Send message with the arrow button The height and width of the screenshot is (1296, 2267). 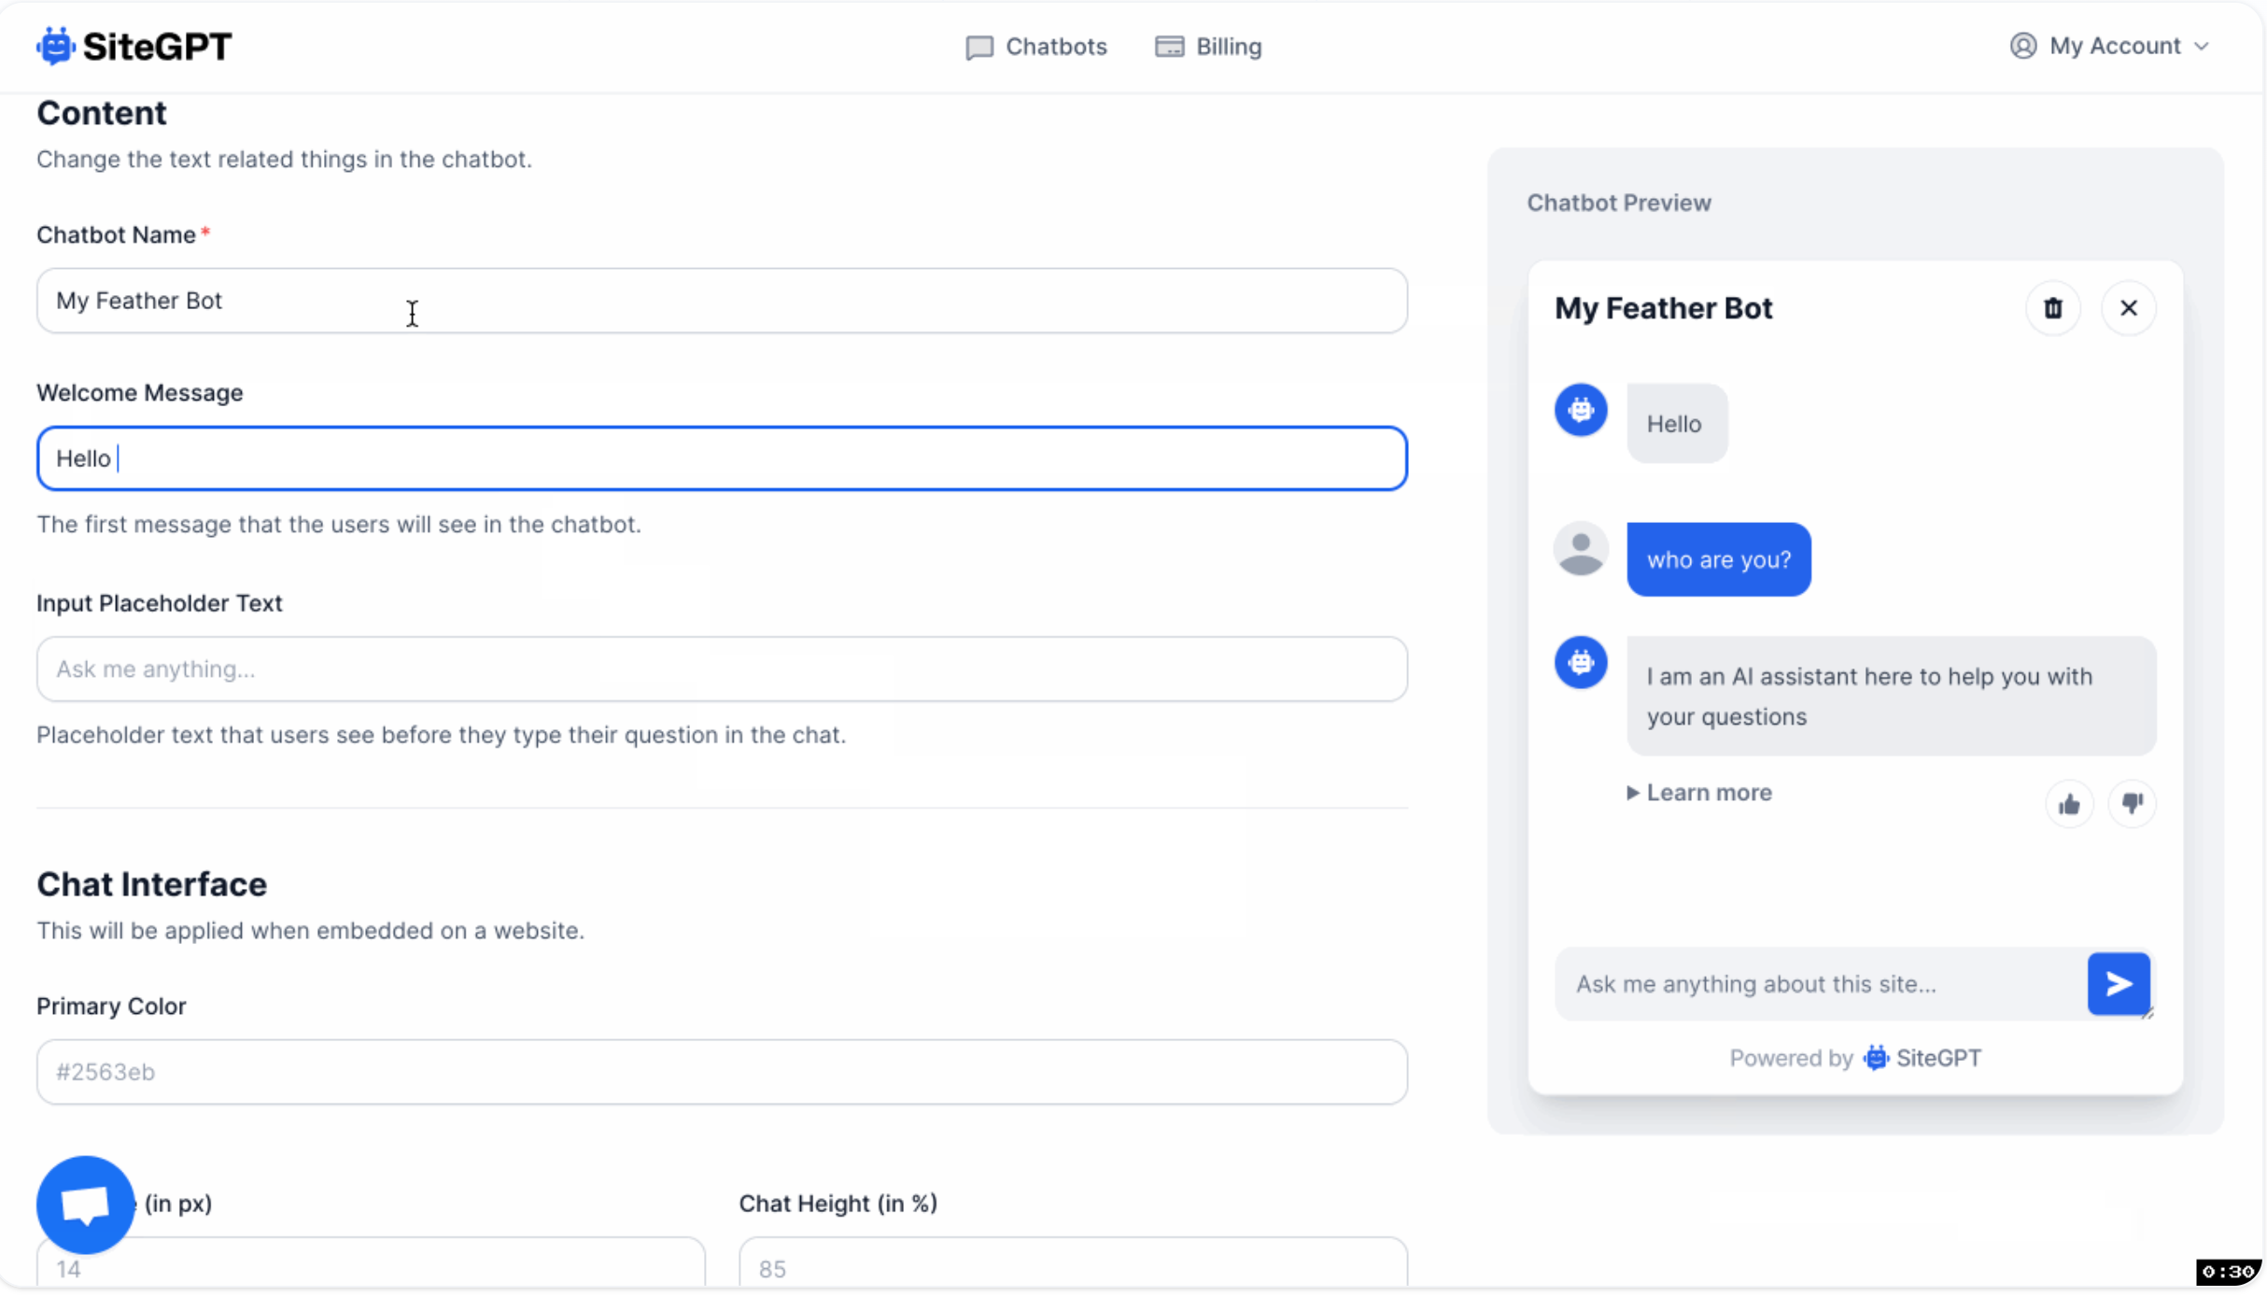2118,983
